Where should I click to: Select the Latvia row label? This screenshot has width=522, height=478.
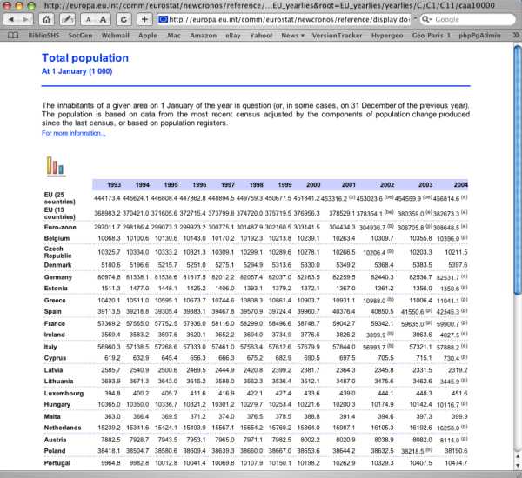[53, 370]
